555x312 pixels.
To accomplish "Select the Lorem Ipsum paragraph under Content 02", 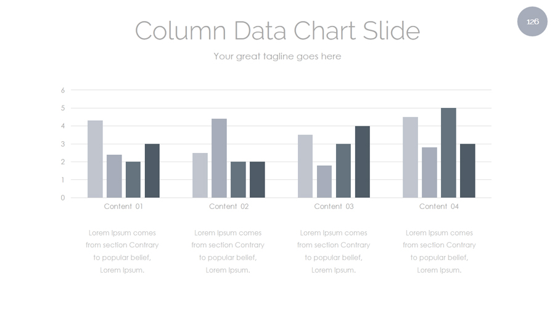I will pyautogui.click(x=228, y=252).
